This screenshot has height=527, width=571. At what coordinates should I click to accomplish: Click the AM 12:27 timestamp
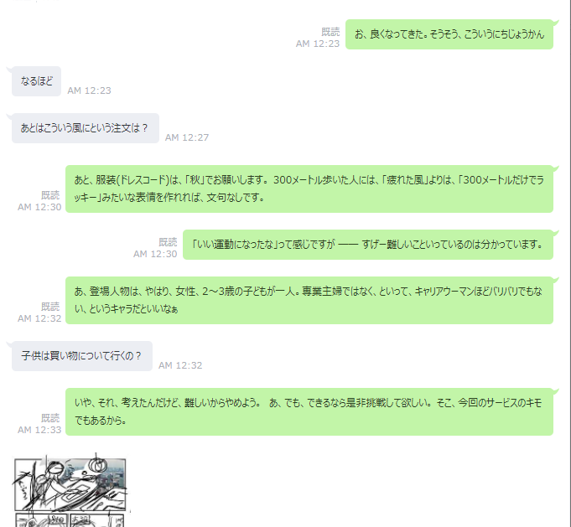pos(187,137)
